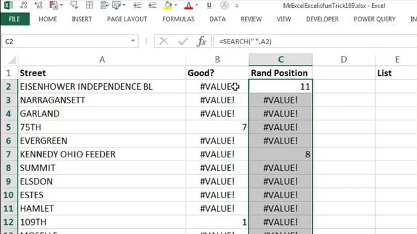This screenshot has height=234, width=417.
Task: Click the Cancel X formula button
Action: pos(164,42)
